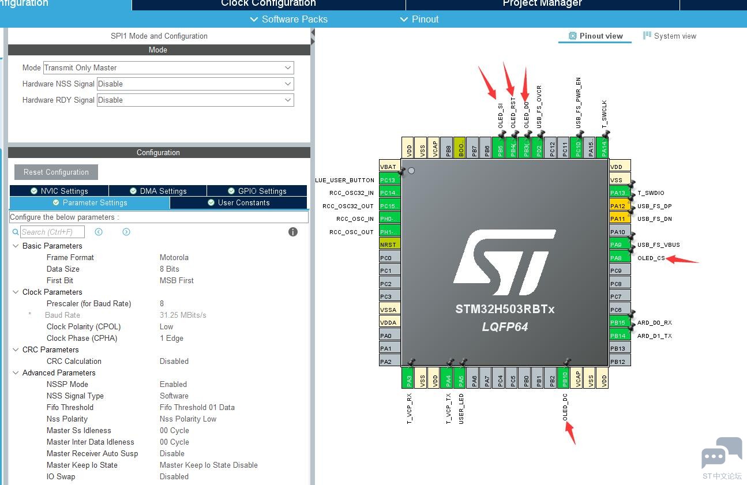The height and width of the screenshot is (485, 747).
Task: Click pin PA13 labeled T_SWDIO
Action: tap(620, 193)
